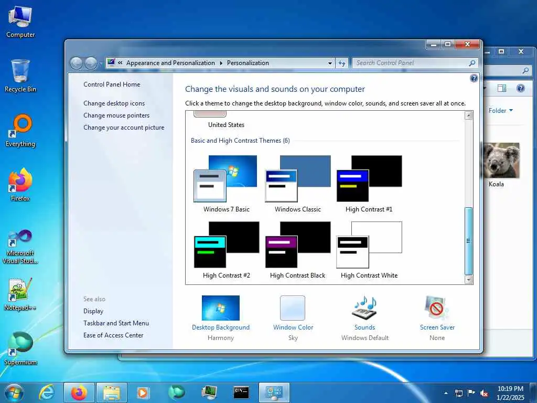Click the Window Color link text
This screenshot has height=403, width=537.
(293, 327)
